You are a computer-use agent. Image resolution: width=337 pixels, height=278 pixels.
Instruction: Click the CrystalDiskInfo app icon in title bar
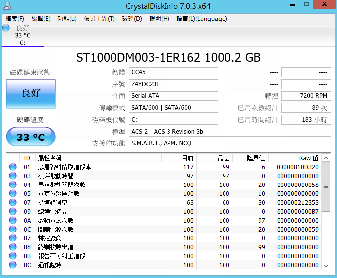point(6,5)
